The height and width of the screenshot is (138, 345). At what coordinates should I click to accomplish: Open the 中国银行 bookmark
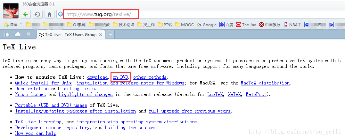pos(270,25)
